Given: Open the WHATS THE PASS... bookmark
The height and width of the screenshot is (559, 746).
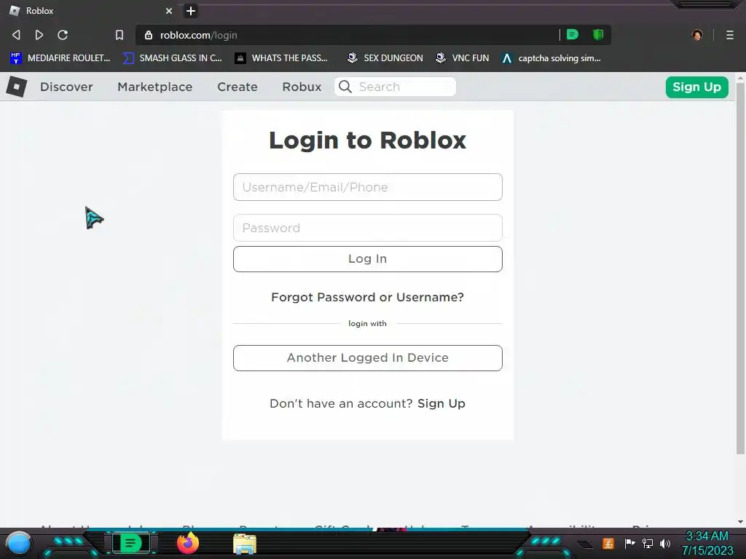Looking at the screenshot, I should pos(281,58).
